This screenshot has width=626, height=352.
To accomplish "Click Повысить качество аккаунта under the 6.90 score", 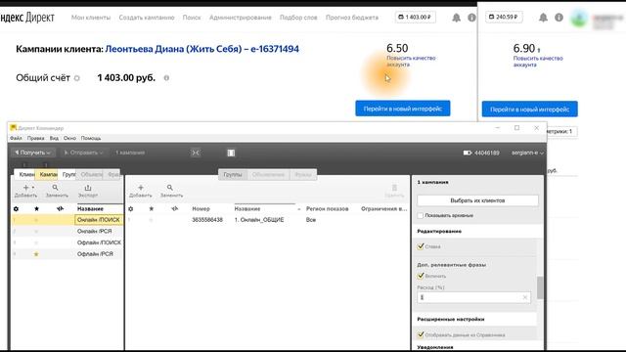I will coord(538,62).
